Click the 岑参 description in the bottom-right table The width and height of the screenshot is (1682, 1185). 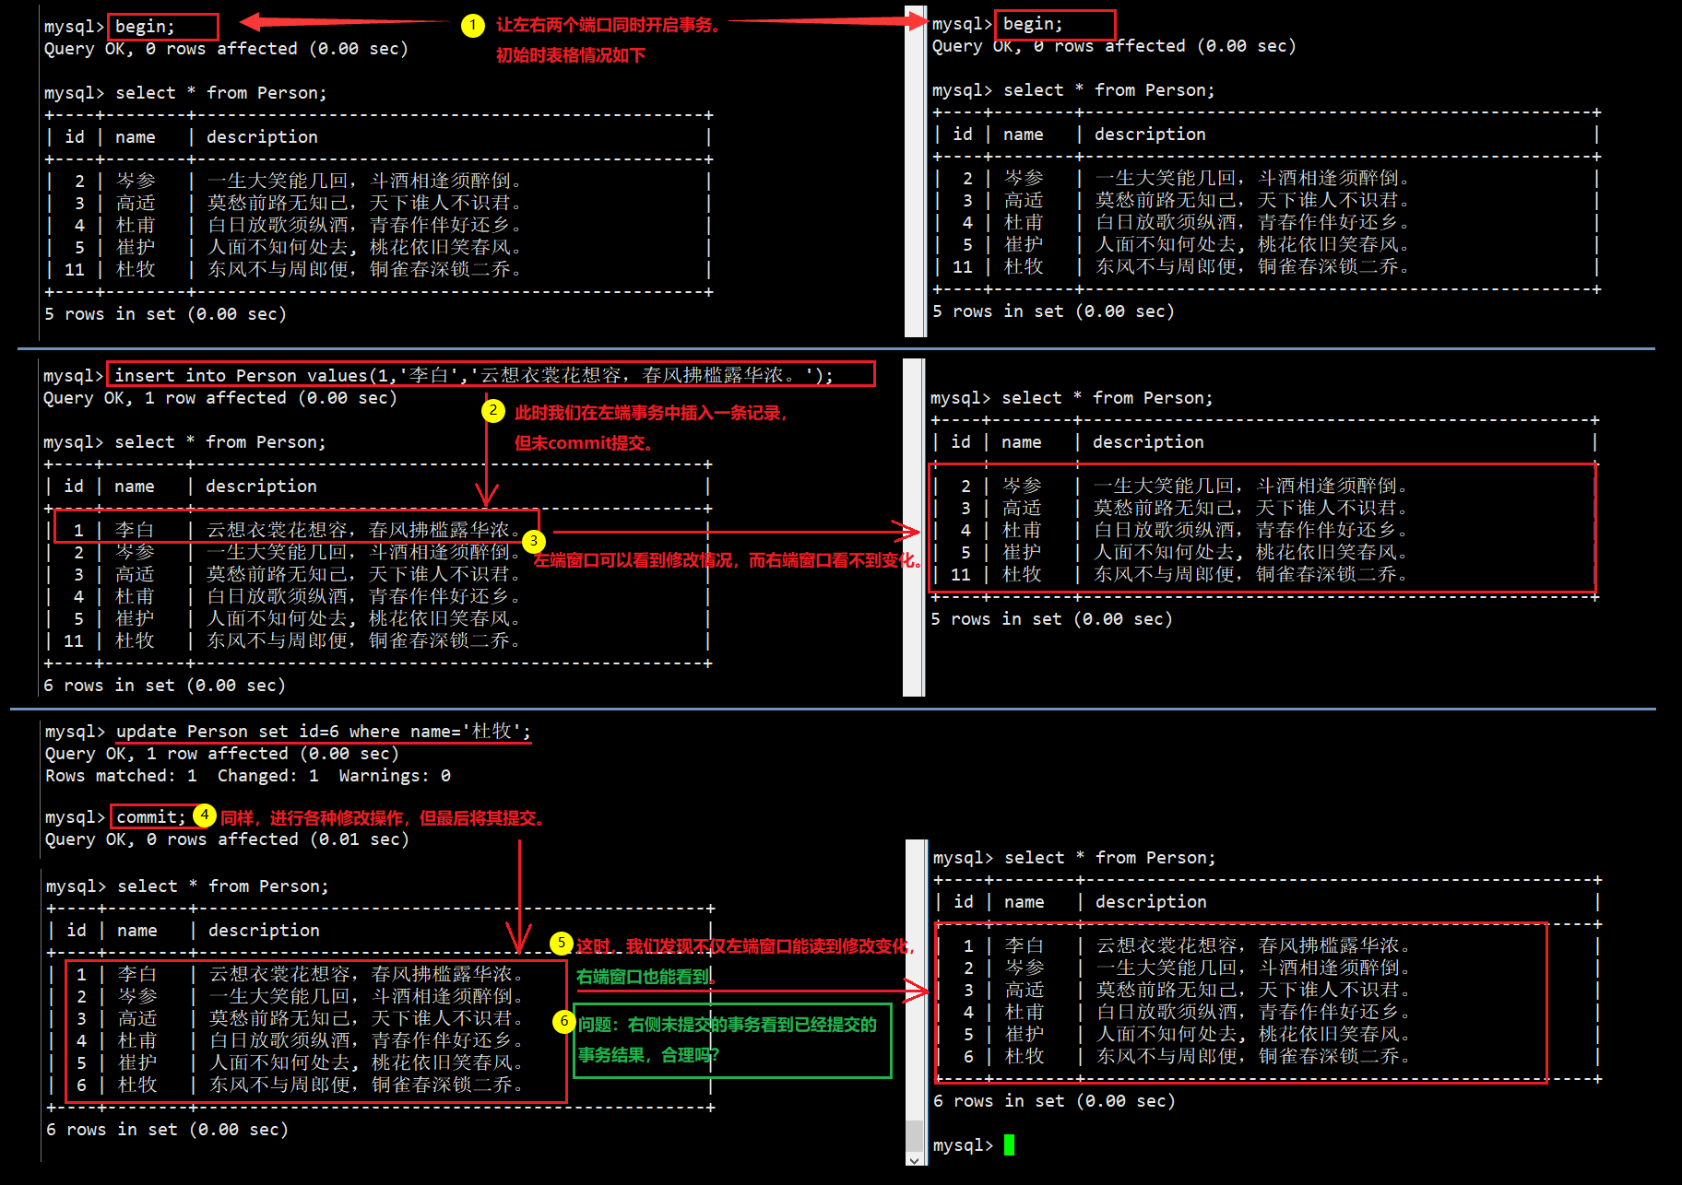[1253, 968]
